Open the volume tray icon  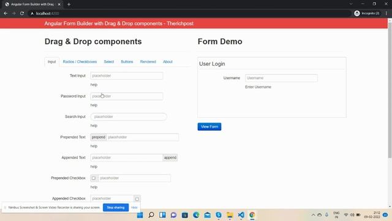point(352,215)
